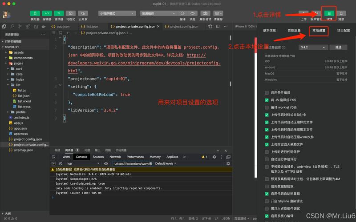Click the help icon beside 调试基础库
This screenshot has height=222, width=356.
pyautogui.click(x=283, y=48)
